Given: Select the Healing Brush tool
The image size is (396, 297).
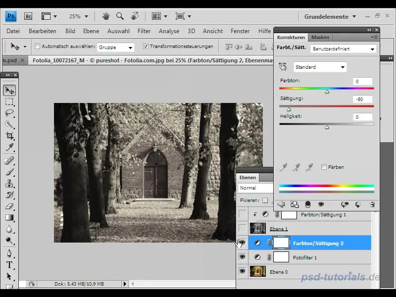Looking at the screenshot, I should tap(9, 160).
